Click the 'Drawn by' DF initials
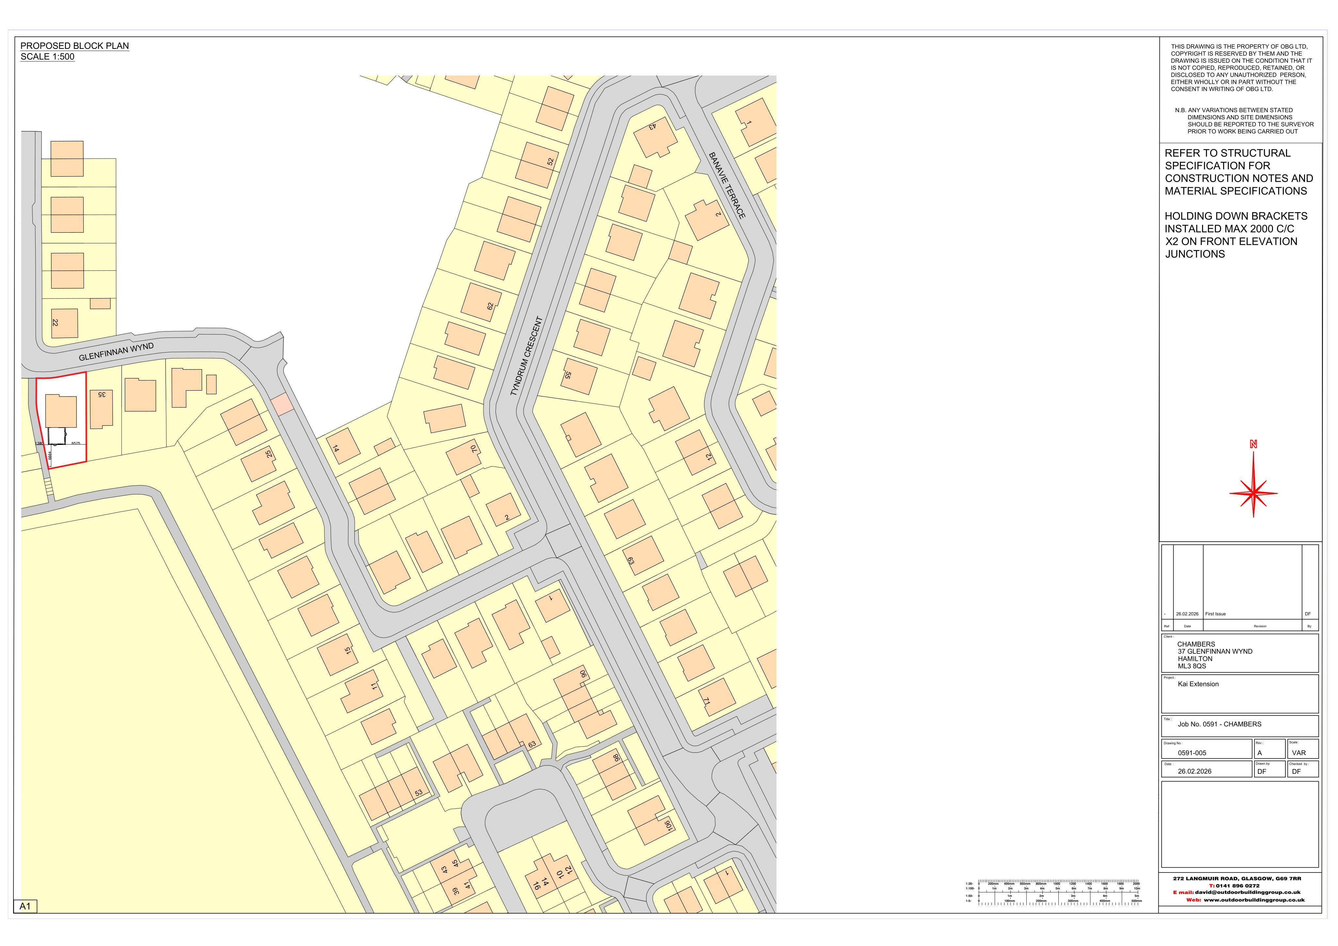Viewport: 1338px width, 946px height. 1262,771
